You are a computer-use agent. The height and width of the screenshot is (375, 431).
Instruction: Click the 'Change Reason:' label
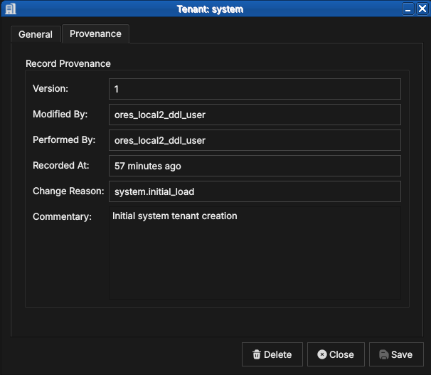[68, 191]
